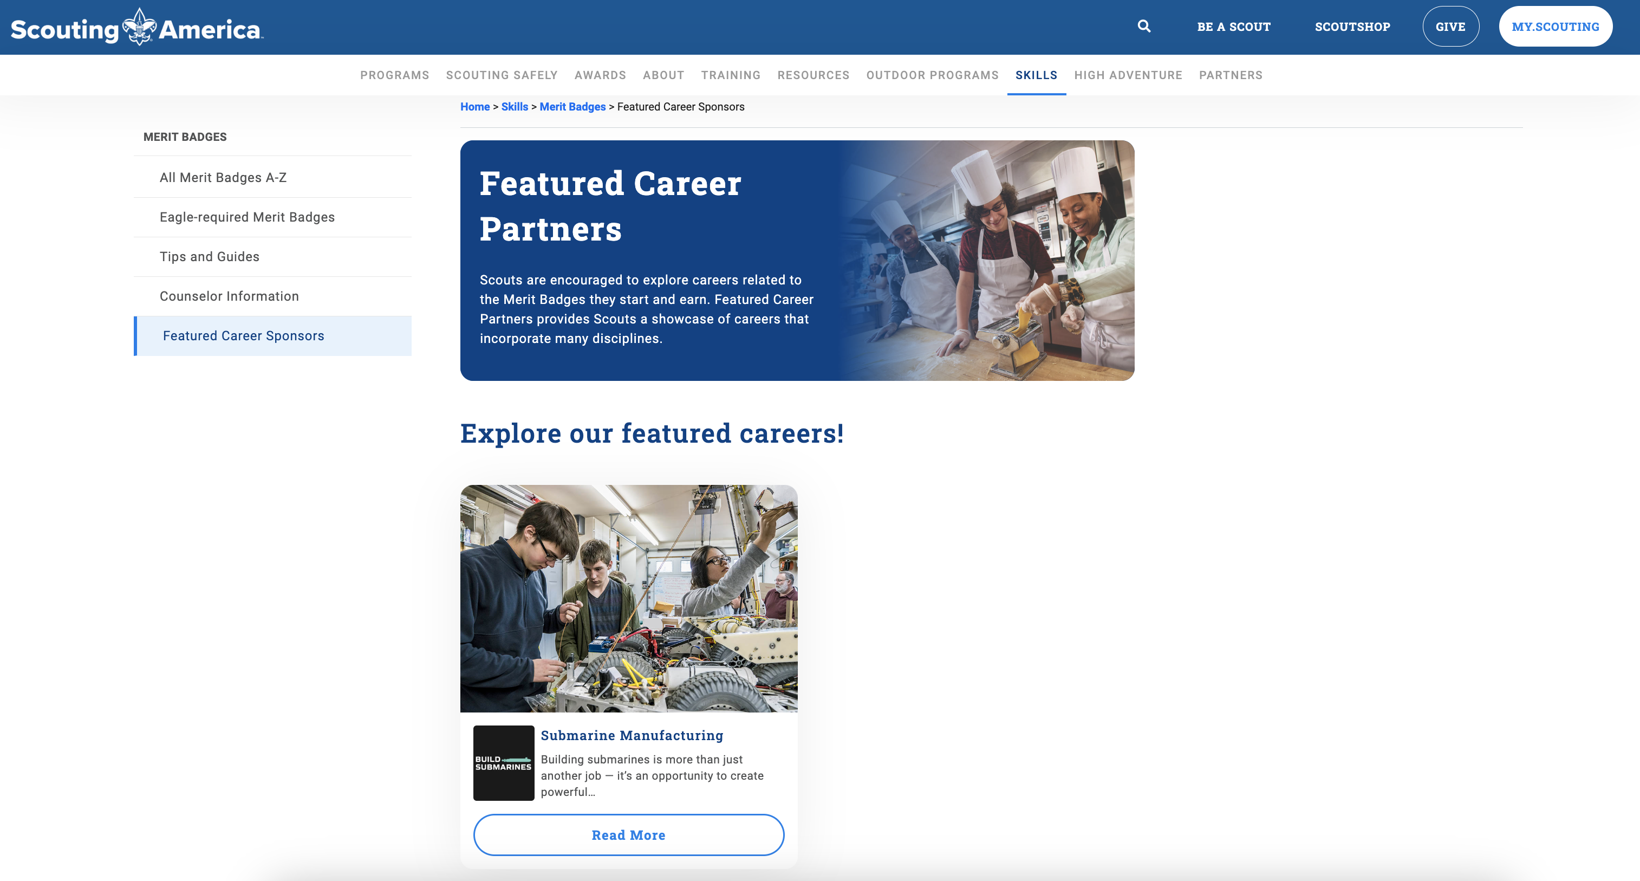Screen dimensions: 1640x881
Task: Click the Featured Career Partners hero photo
Action: pyautogui.click(x=987, y=261)
